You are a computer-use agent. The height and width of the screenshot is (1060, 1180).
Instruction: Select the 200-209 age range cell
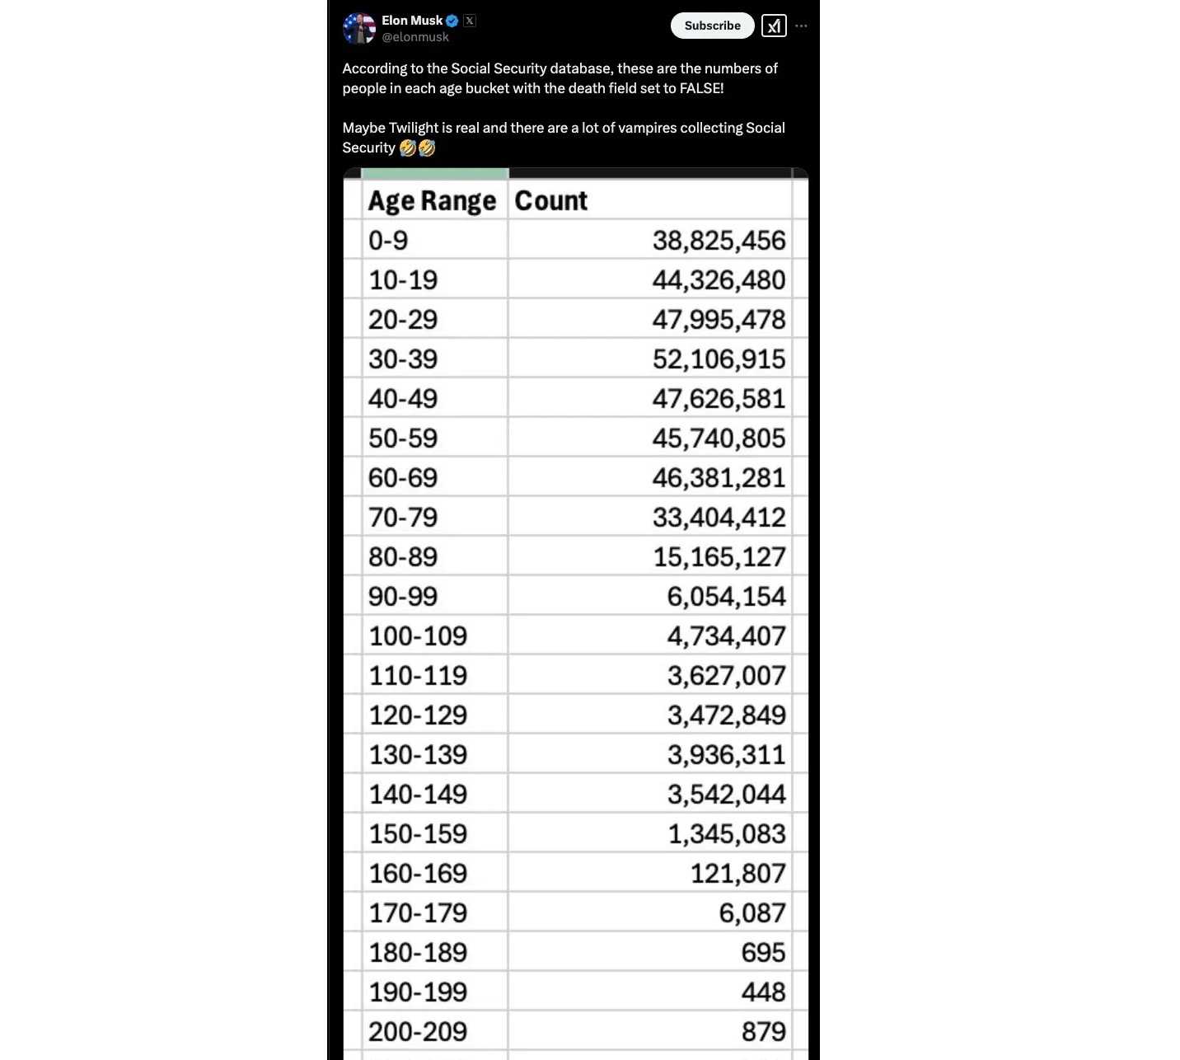(x=418, y=1031)
